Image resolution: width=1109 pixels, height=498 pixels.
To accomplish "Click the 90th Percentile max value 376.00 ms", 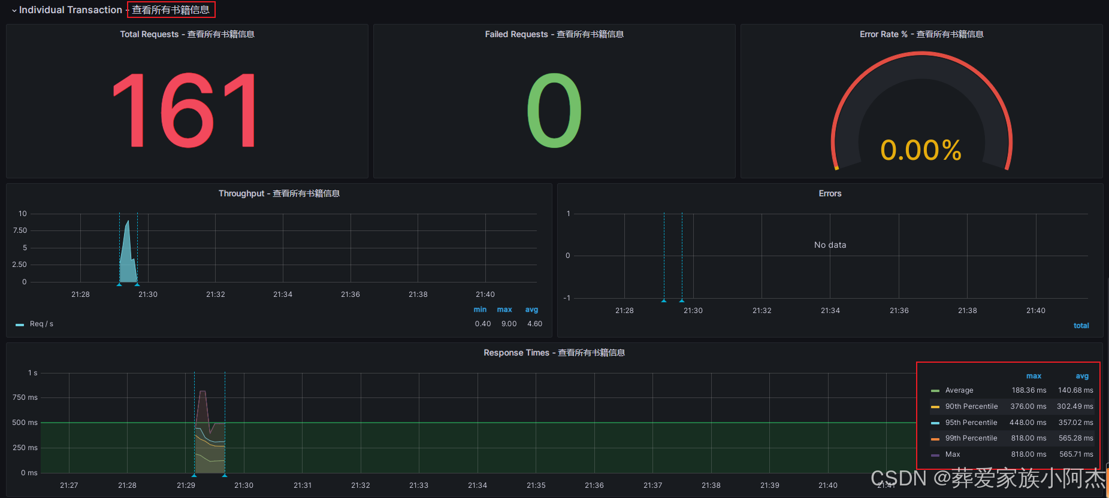I will (x=1028, y=406).
